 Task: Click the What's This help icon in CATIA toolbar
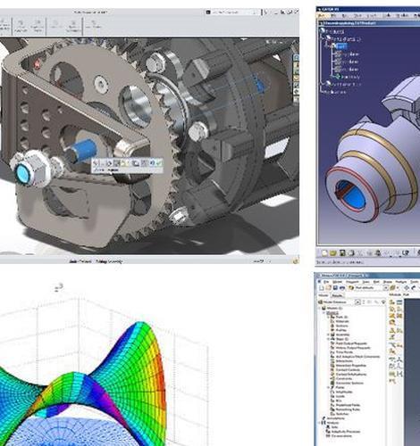point(406,253)
